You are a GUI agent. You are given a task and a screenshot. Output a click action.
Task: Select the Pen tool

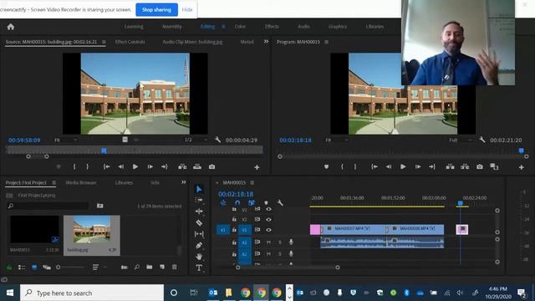click(x=199, y=245)
